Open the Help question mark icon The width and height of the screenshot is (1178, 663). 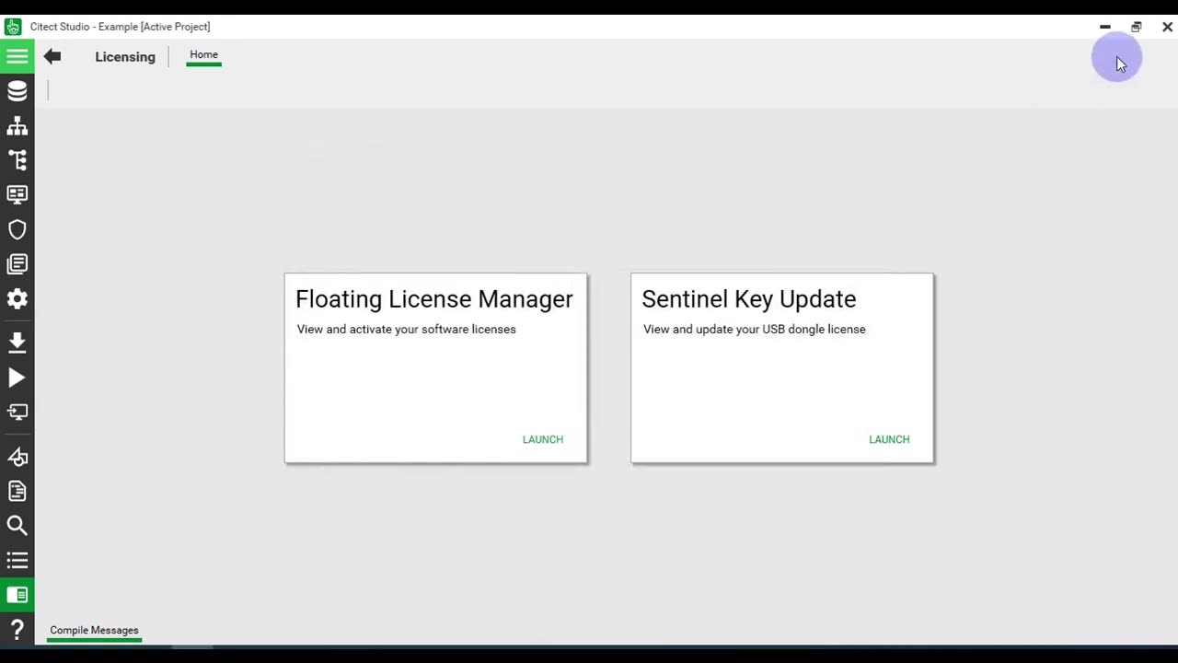pos(17,630)
